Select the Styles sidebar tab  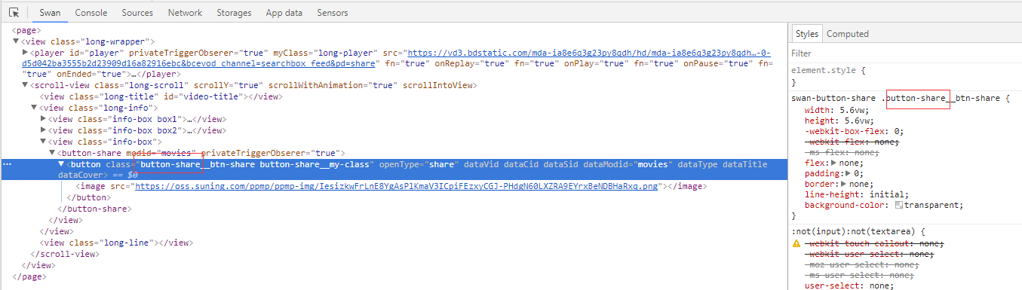[806, 34]
